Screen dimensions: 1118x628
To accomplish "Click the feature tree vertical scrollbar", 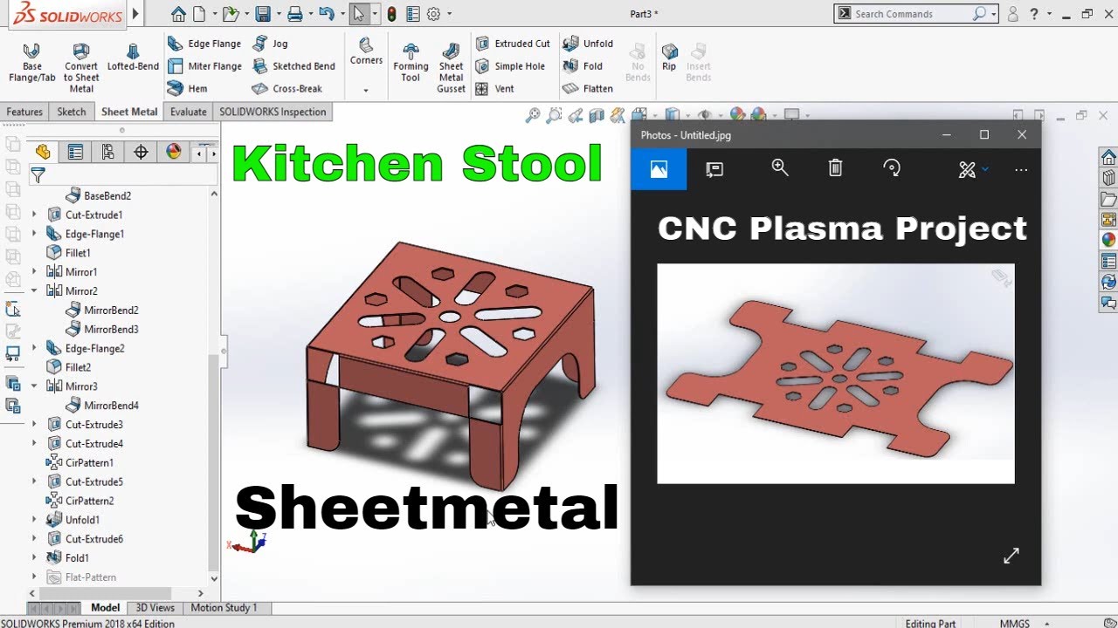I will 214,462.
